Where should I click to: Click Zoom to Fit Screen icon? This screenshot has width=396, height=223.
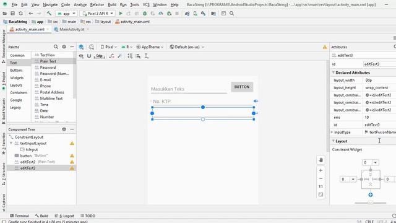[321, 195]
